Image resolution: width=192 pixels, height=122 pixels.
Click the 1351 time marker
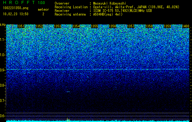(x=21, y=26)
